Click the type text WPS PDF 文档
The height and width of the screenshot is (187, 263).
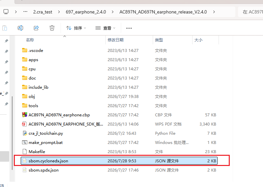[168, 124]
